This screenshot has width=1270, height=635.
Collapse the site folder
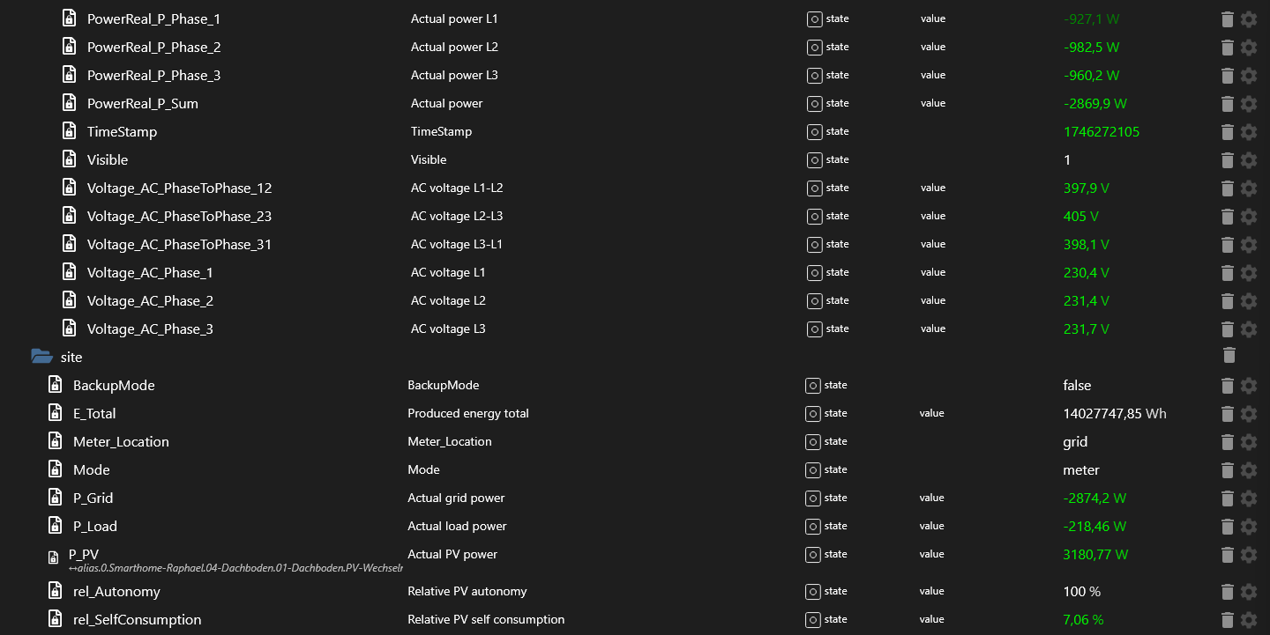(x=41, y=357)
